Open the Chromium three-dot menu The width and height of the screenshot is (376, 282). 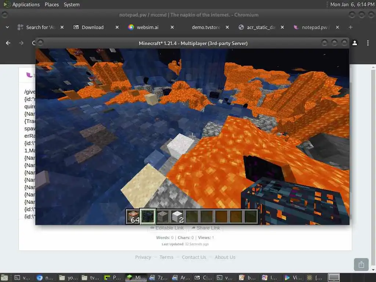click(368, 43)
